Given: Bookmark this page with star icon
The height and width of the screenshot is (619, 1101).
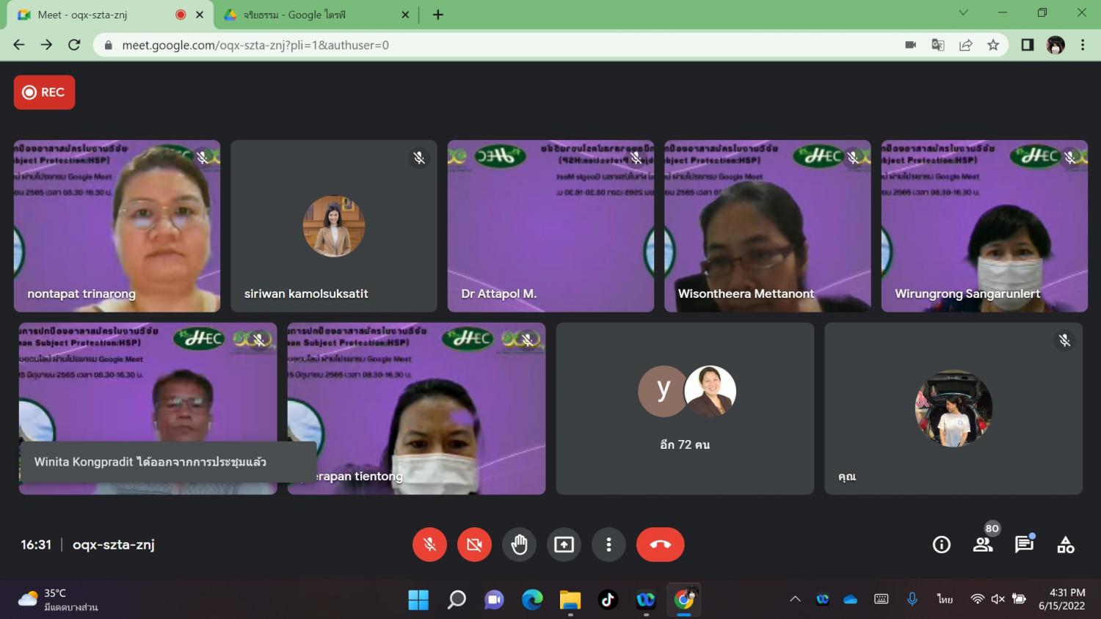Looking at the screenshot, I should coord(993,45).
